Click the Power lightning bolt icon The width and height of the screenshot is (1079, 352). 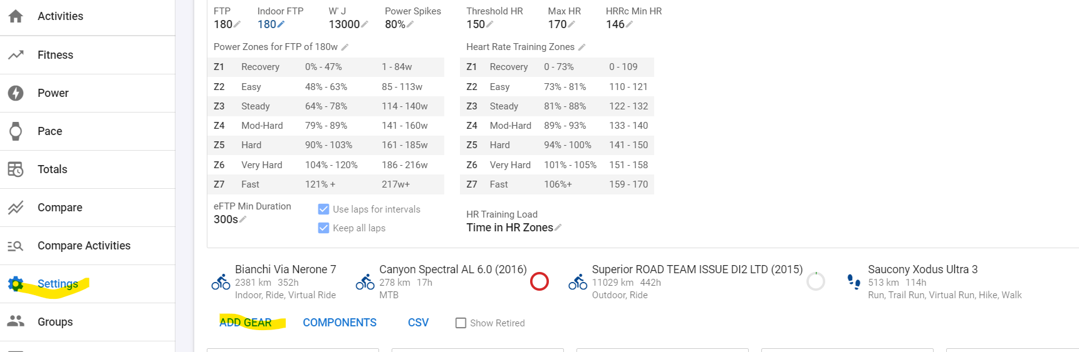(16, 93)
